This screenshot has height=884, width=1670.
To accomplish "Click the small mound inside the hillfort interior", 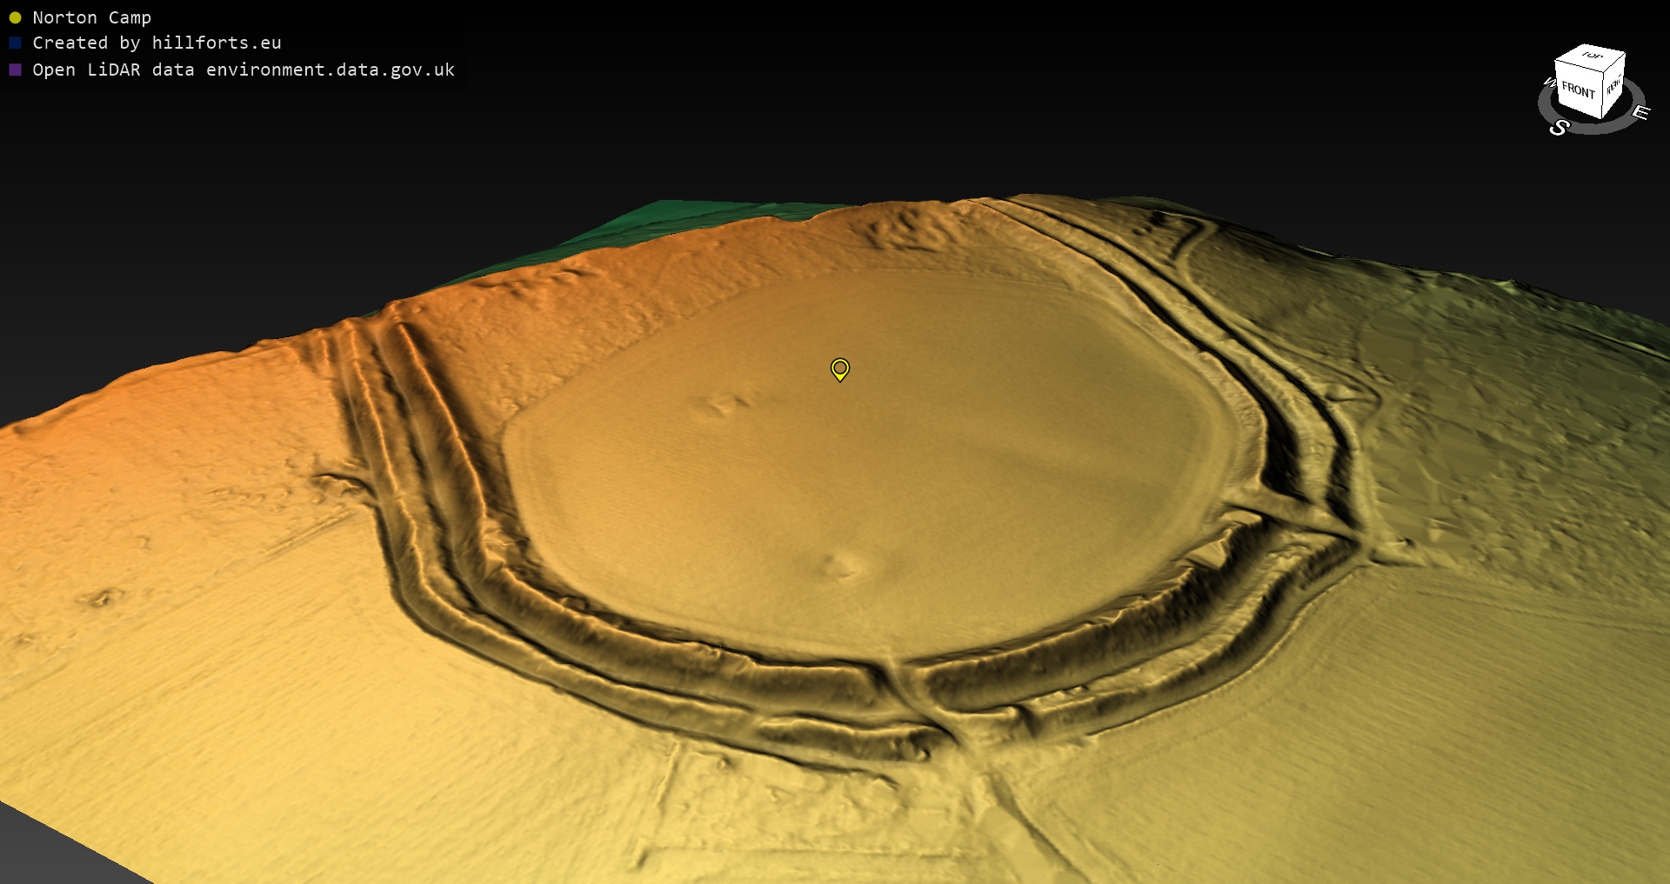I will coord(839,565).
